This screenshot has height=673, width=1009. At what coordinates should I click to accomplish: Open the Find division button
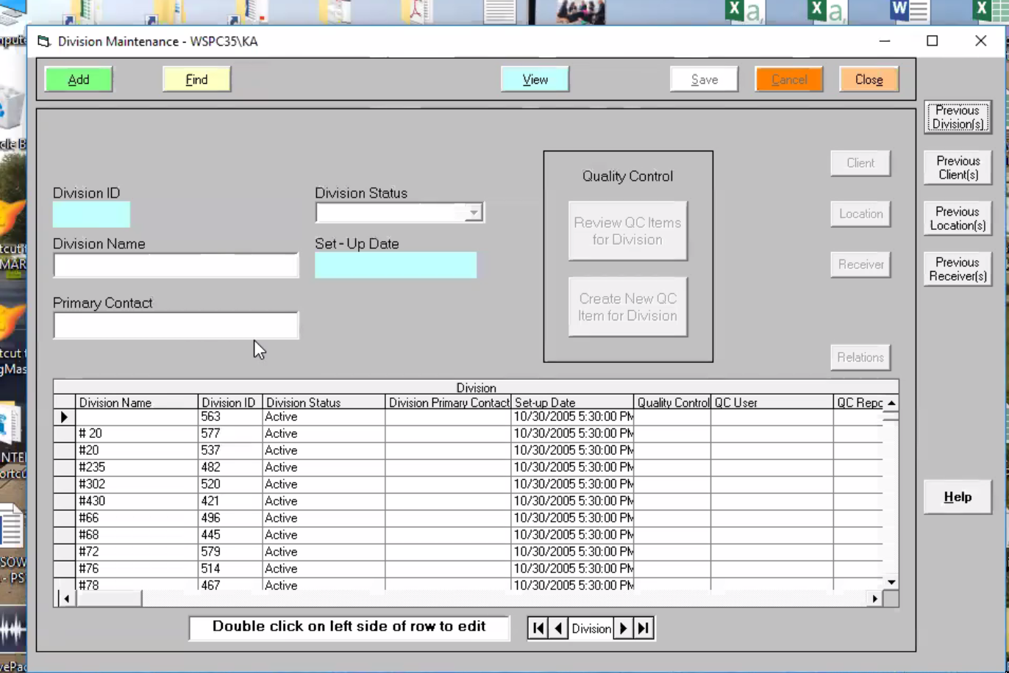pyautogui.click(x=196, y=79)
